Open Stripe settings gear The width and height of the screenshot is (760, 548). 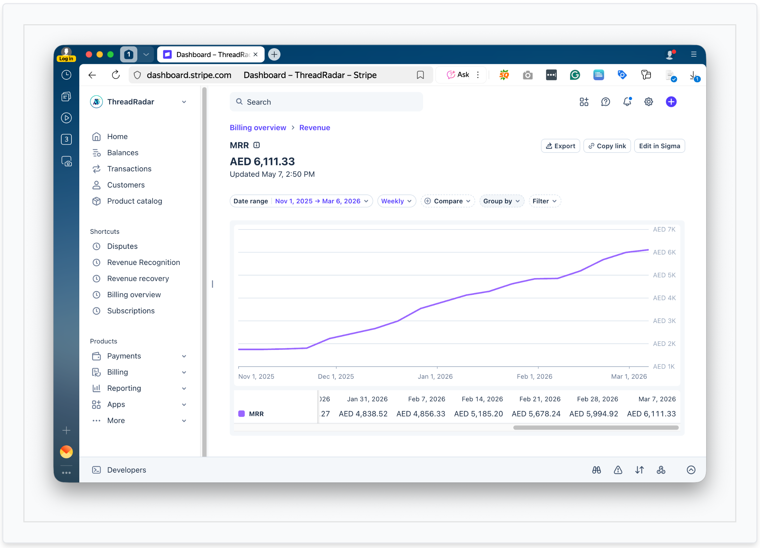coord(649,102)
